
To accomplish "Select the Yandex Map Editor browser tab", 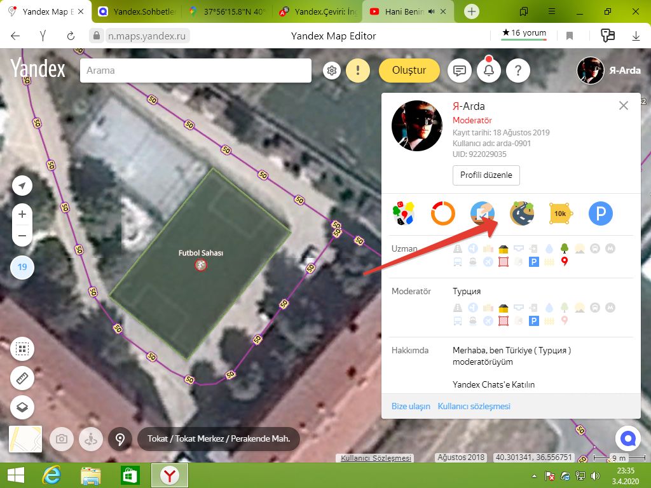I will (46, 11).
